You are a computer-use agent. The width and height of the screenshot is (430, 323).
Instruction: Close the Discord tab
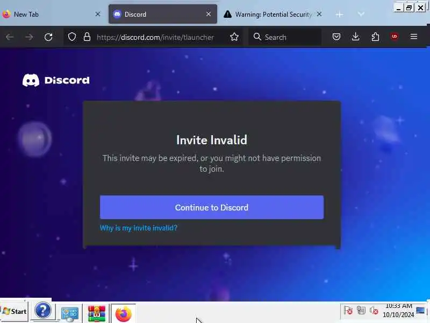pyautogui.click(x=209, y=14)
